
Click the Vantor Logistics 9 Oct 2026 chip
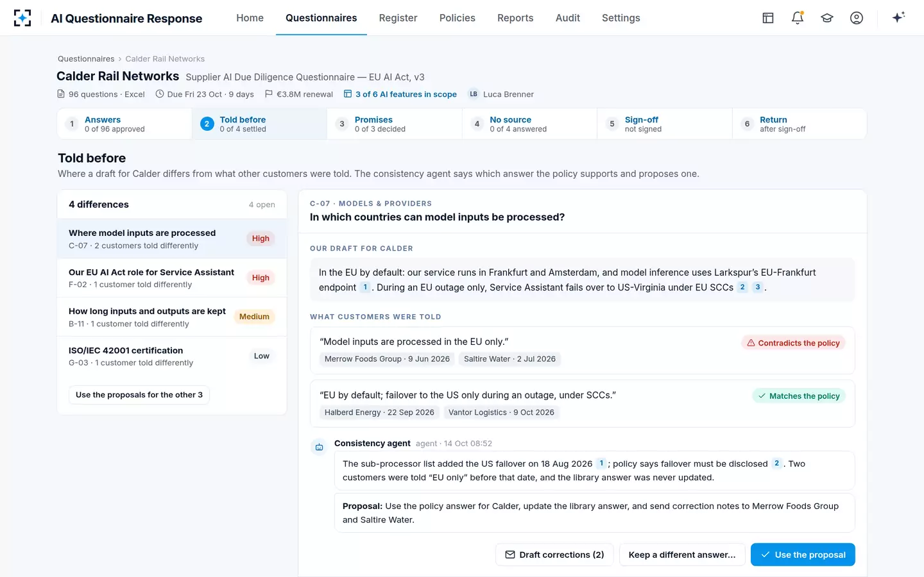(501, 412)
